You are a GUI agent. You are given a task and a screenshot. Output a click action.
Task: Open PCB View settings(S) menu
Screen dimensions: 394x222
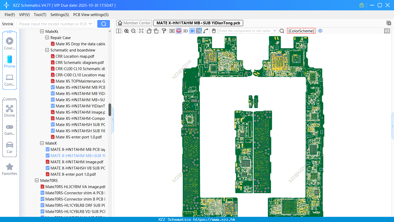pyautogui.click(x=91, y=15)
